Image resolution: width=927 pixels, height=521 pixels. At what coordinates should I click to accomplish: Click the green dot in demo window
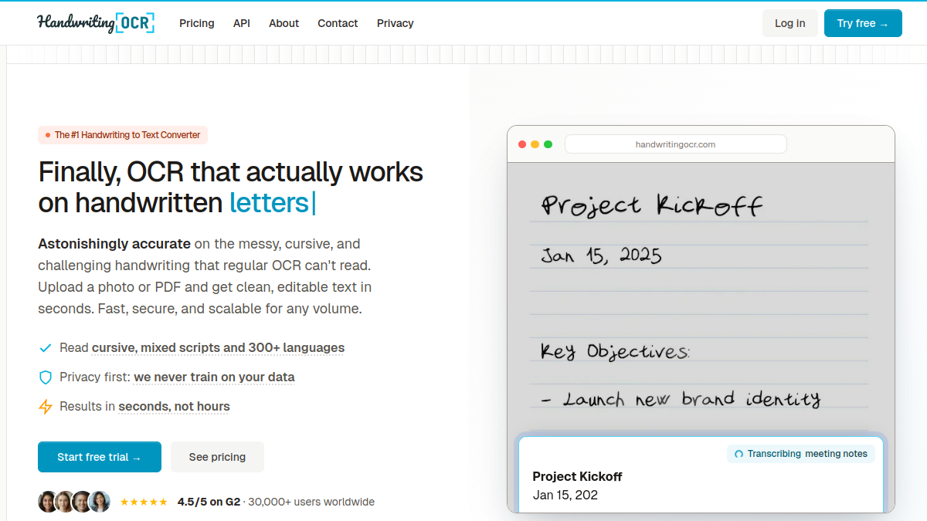coord(548,144)
